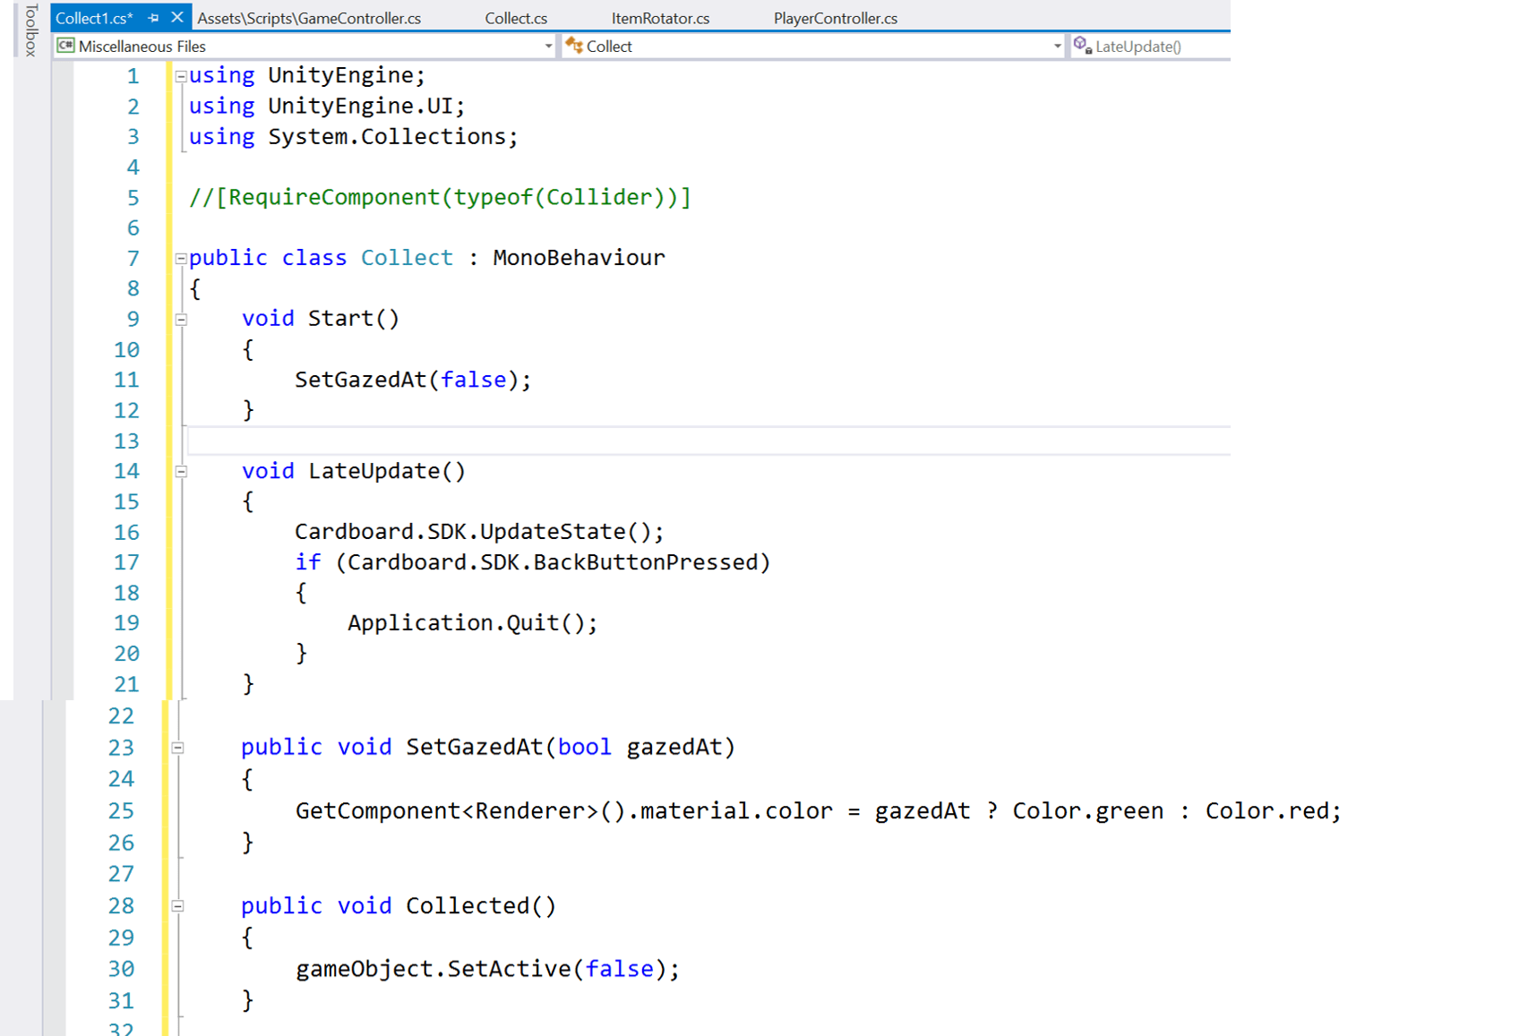This screenshot has height=1036, width=1528.
Task: Collapse the Start() method
Action: 181,320
